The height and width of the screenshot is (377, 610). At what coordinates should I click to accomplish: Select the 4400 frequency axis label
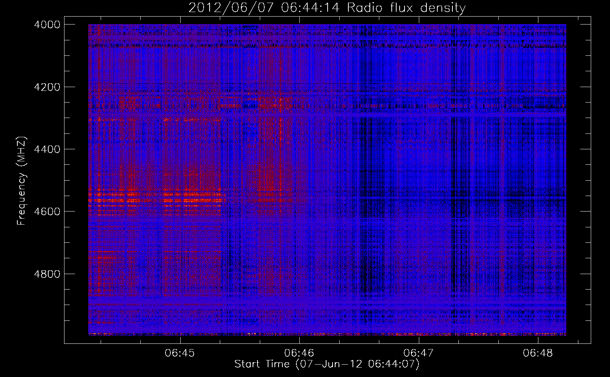47,149
